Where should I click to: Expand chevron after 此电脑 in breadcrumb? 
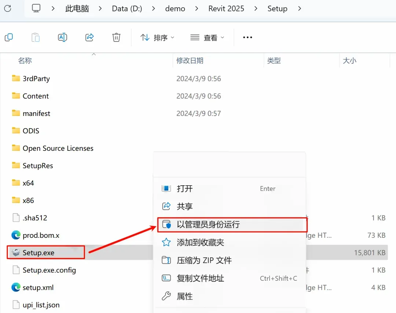tap(100, 8)
